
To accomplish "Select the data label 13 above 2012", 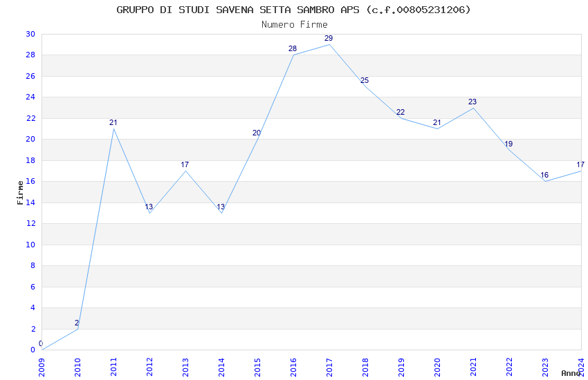I will click(x=149, y=207).
